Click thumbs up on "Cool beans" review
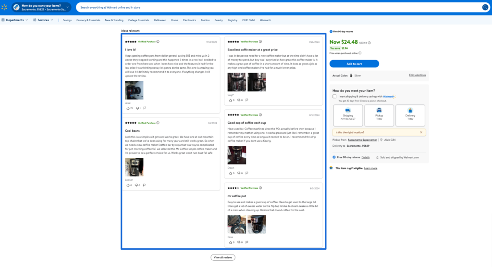Viewport: 492px width, 267px height. (128, 185)
